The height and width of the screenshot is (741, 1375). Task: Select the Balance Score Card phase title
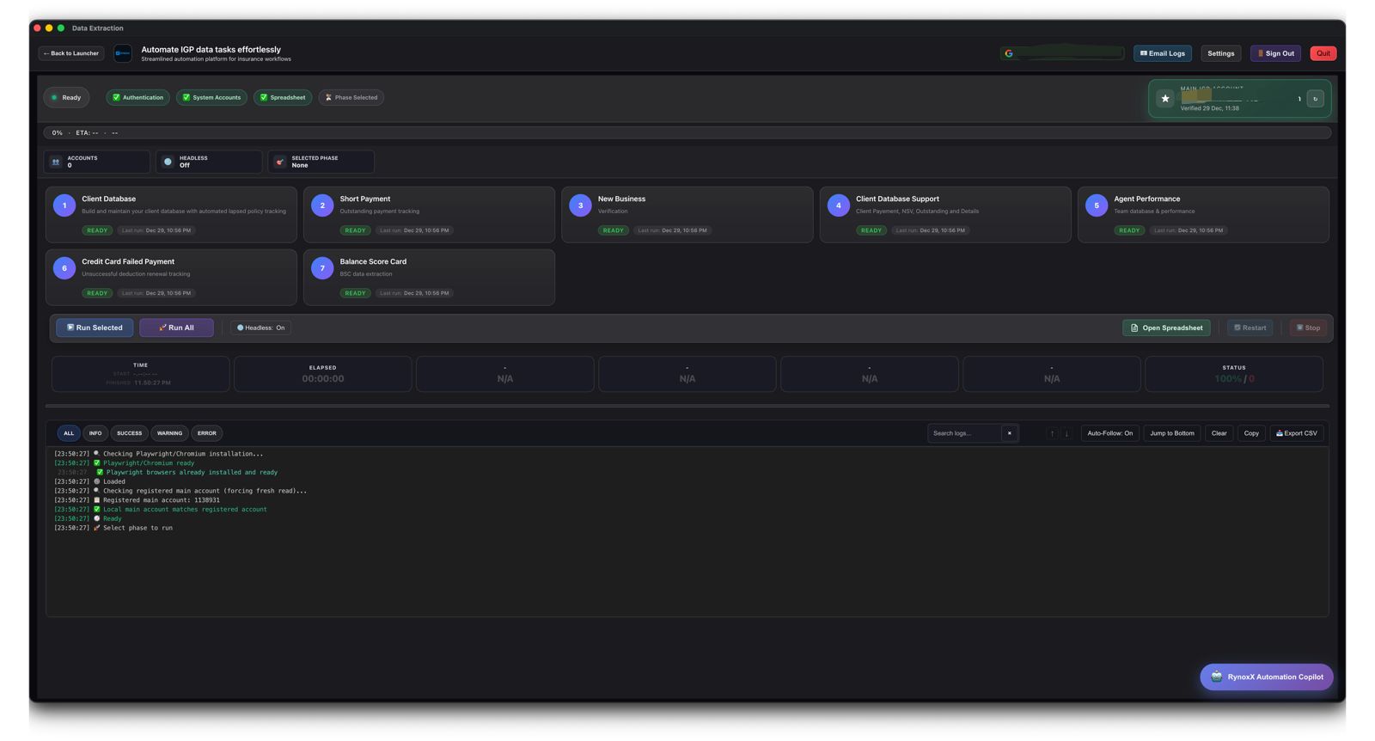point(373,261)
